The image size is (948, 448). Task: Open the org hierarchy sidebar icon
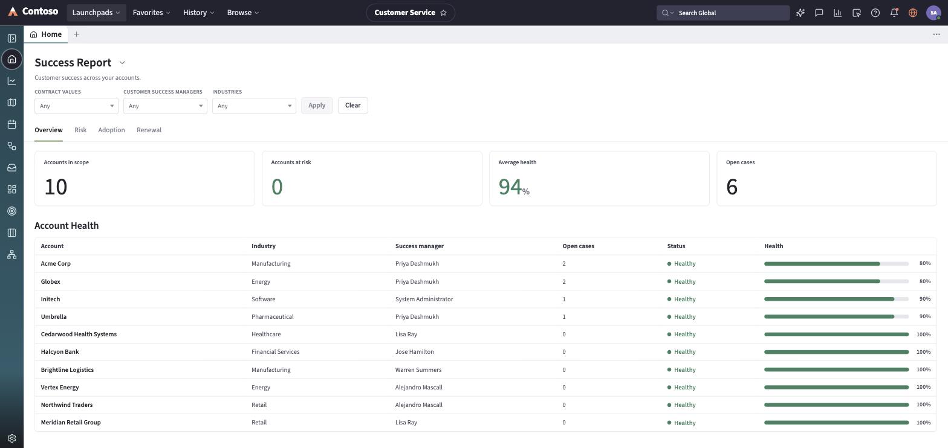pyautogui.click(x=11, y=255)
